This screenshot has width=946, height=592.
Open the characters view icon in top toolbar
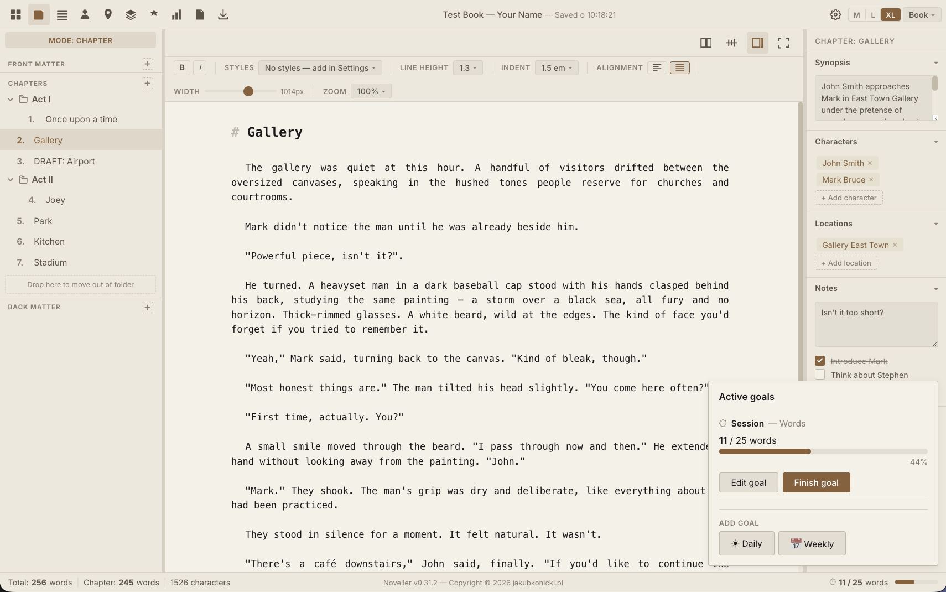tap(85, 15)
